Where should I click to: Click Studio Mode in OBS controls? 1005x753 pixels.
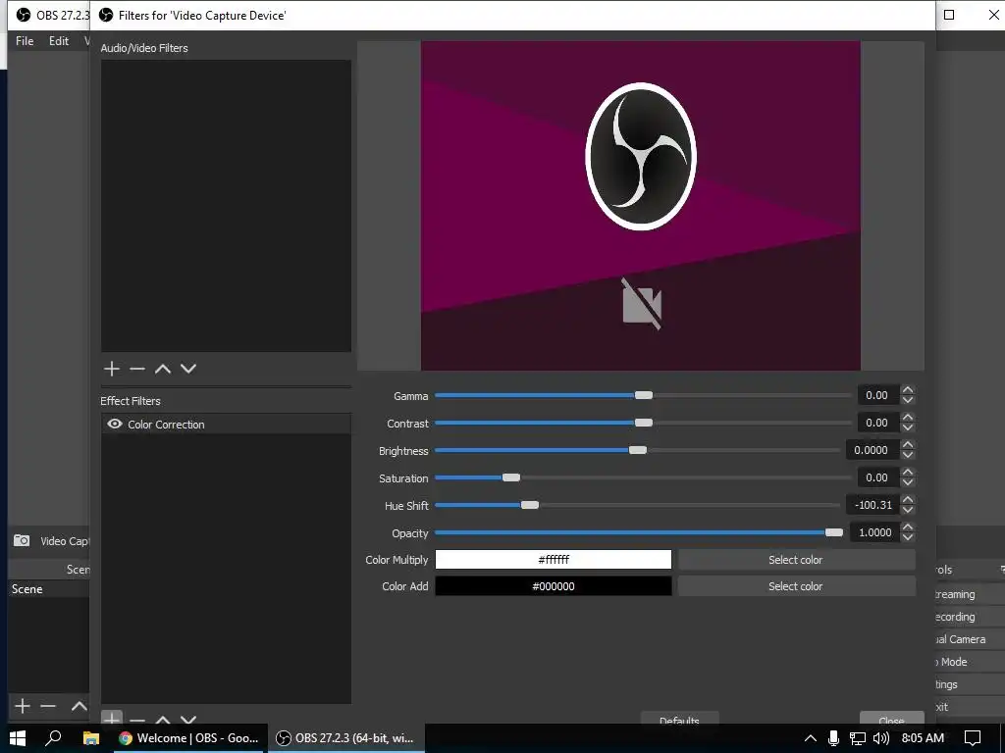pos(970,662)
